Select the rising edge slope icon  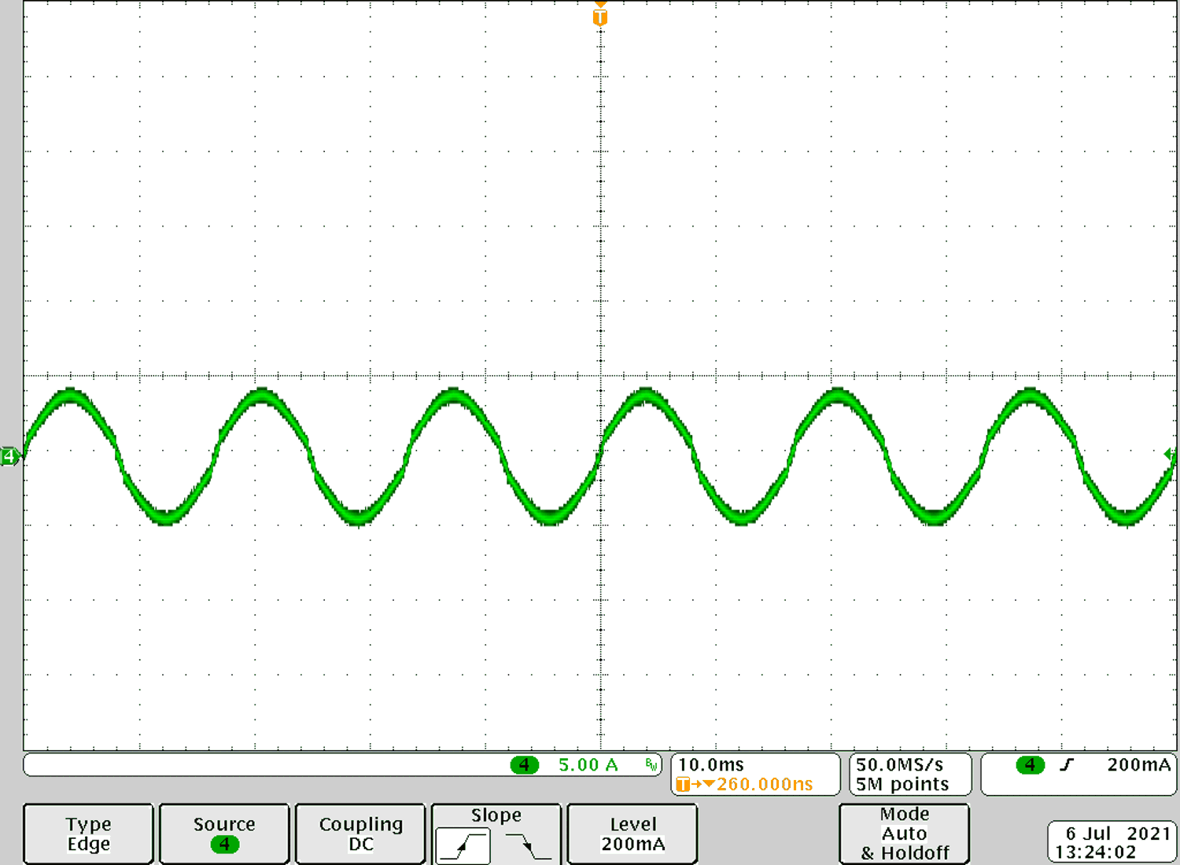464,843
